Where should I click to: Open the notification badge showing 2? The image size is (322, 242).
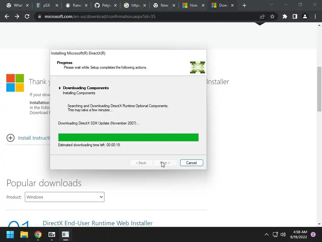click(x=313, y=234)
